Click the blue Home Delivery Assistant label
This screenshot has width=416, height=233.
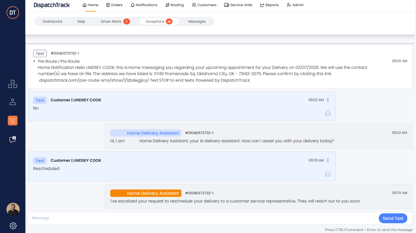[146, 133]
